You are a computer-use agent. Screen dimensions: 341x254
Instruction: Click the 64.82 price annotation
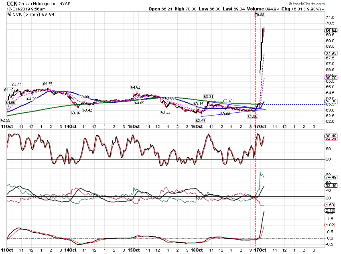pos(17,85)
